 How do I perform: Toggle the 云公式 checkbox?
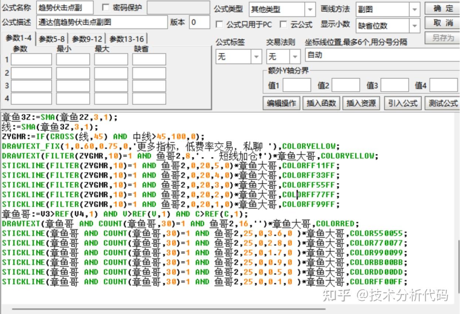click(283, 25)
